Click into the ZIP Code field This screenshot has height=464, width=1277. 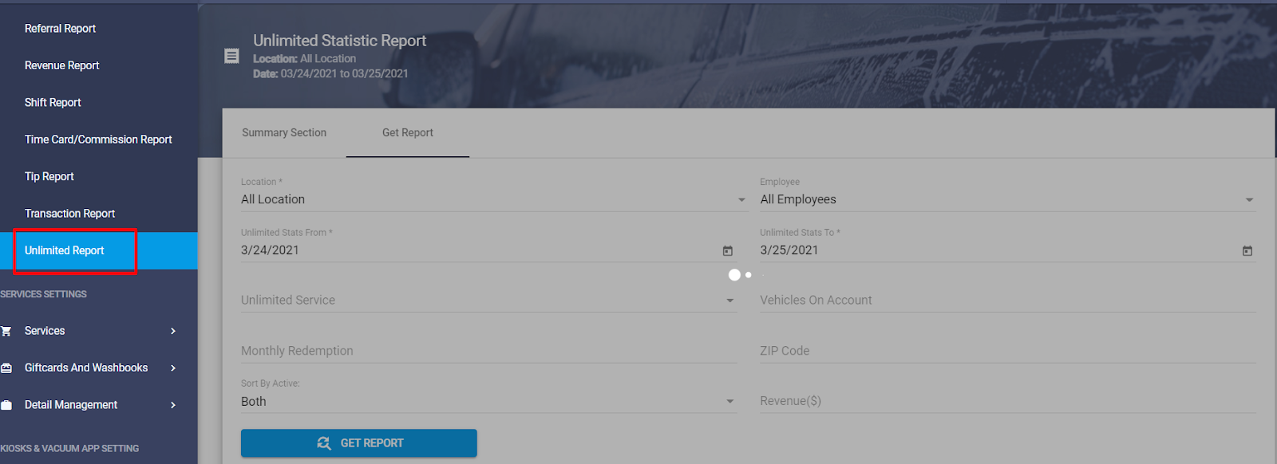point(1006,351)
